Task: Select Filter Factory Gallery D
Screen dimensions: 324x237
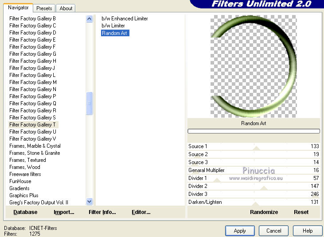Action: (33, 33)
